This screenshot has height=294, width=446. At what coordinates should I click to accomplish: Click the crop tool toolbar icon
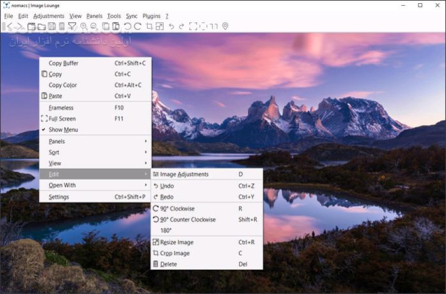coord(149,26)
